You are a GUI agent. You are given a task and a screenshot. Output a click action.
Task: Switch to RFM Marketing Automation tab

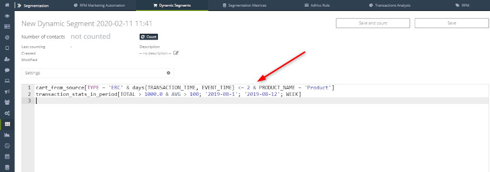(100, 5)
